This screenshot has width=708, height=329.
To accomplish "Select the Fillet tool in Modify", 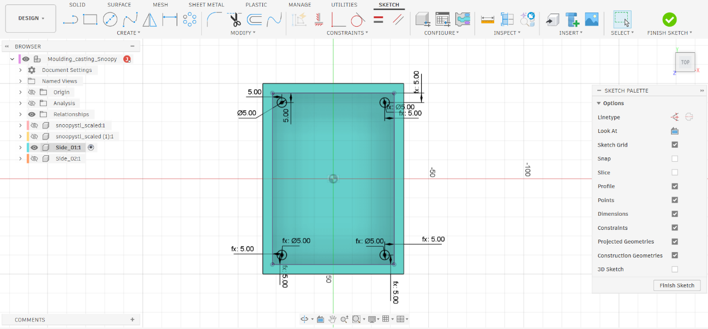I will click(214, 20).
